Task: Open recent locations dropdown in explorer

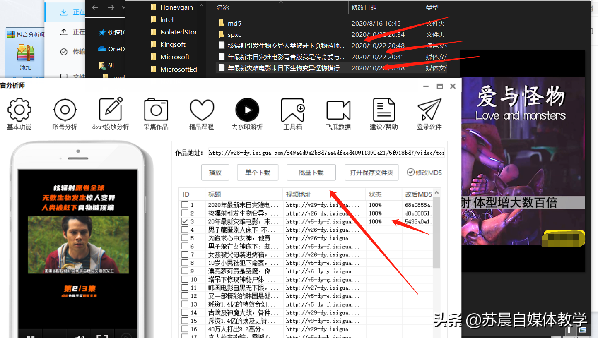Action: click(x=123, y=7)
